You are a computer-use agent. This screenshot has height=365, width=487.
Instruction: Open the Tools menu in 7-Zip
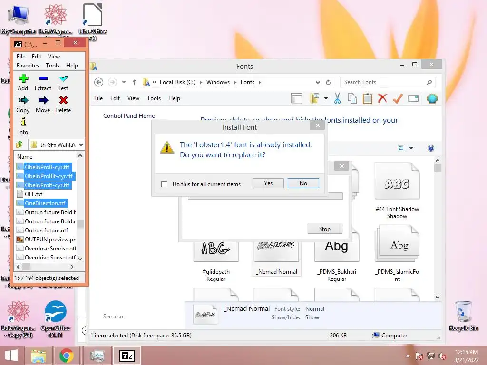(52, 65)
